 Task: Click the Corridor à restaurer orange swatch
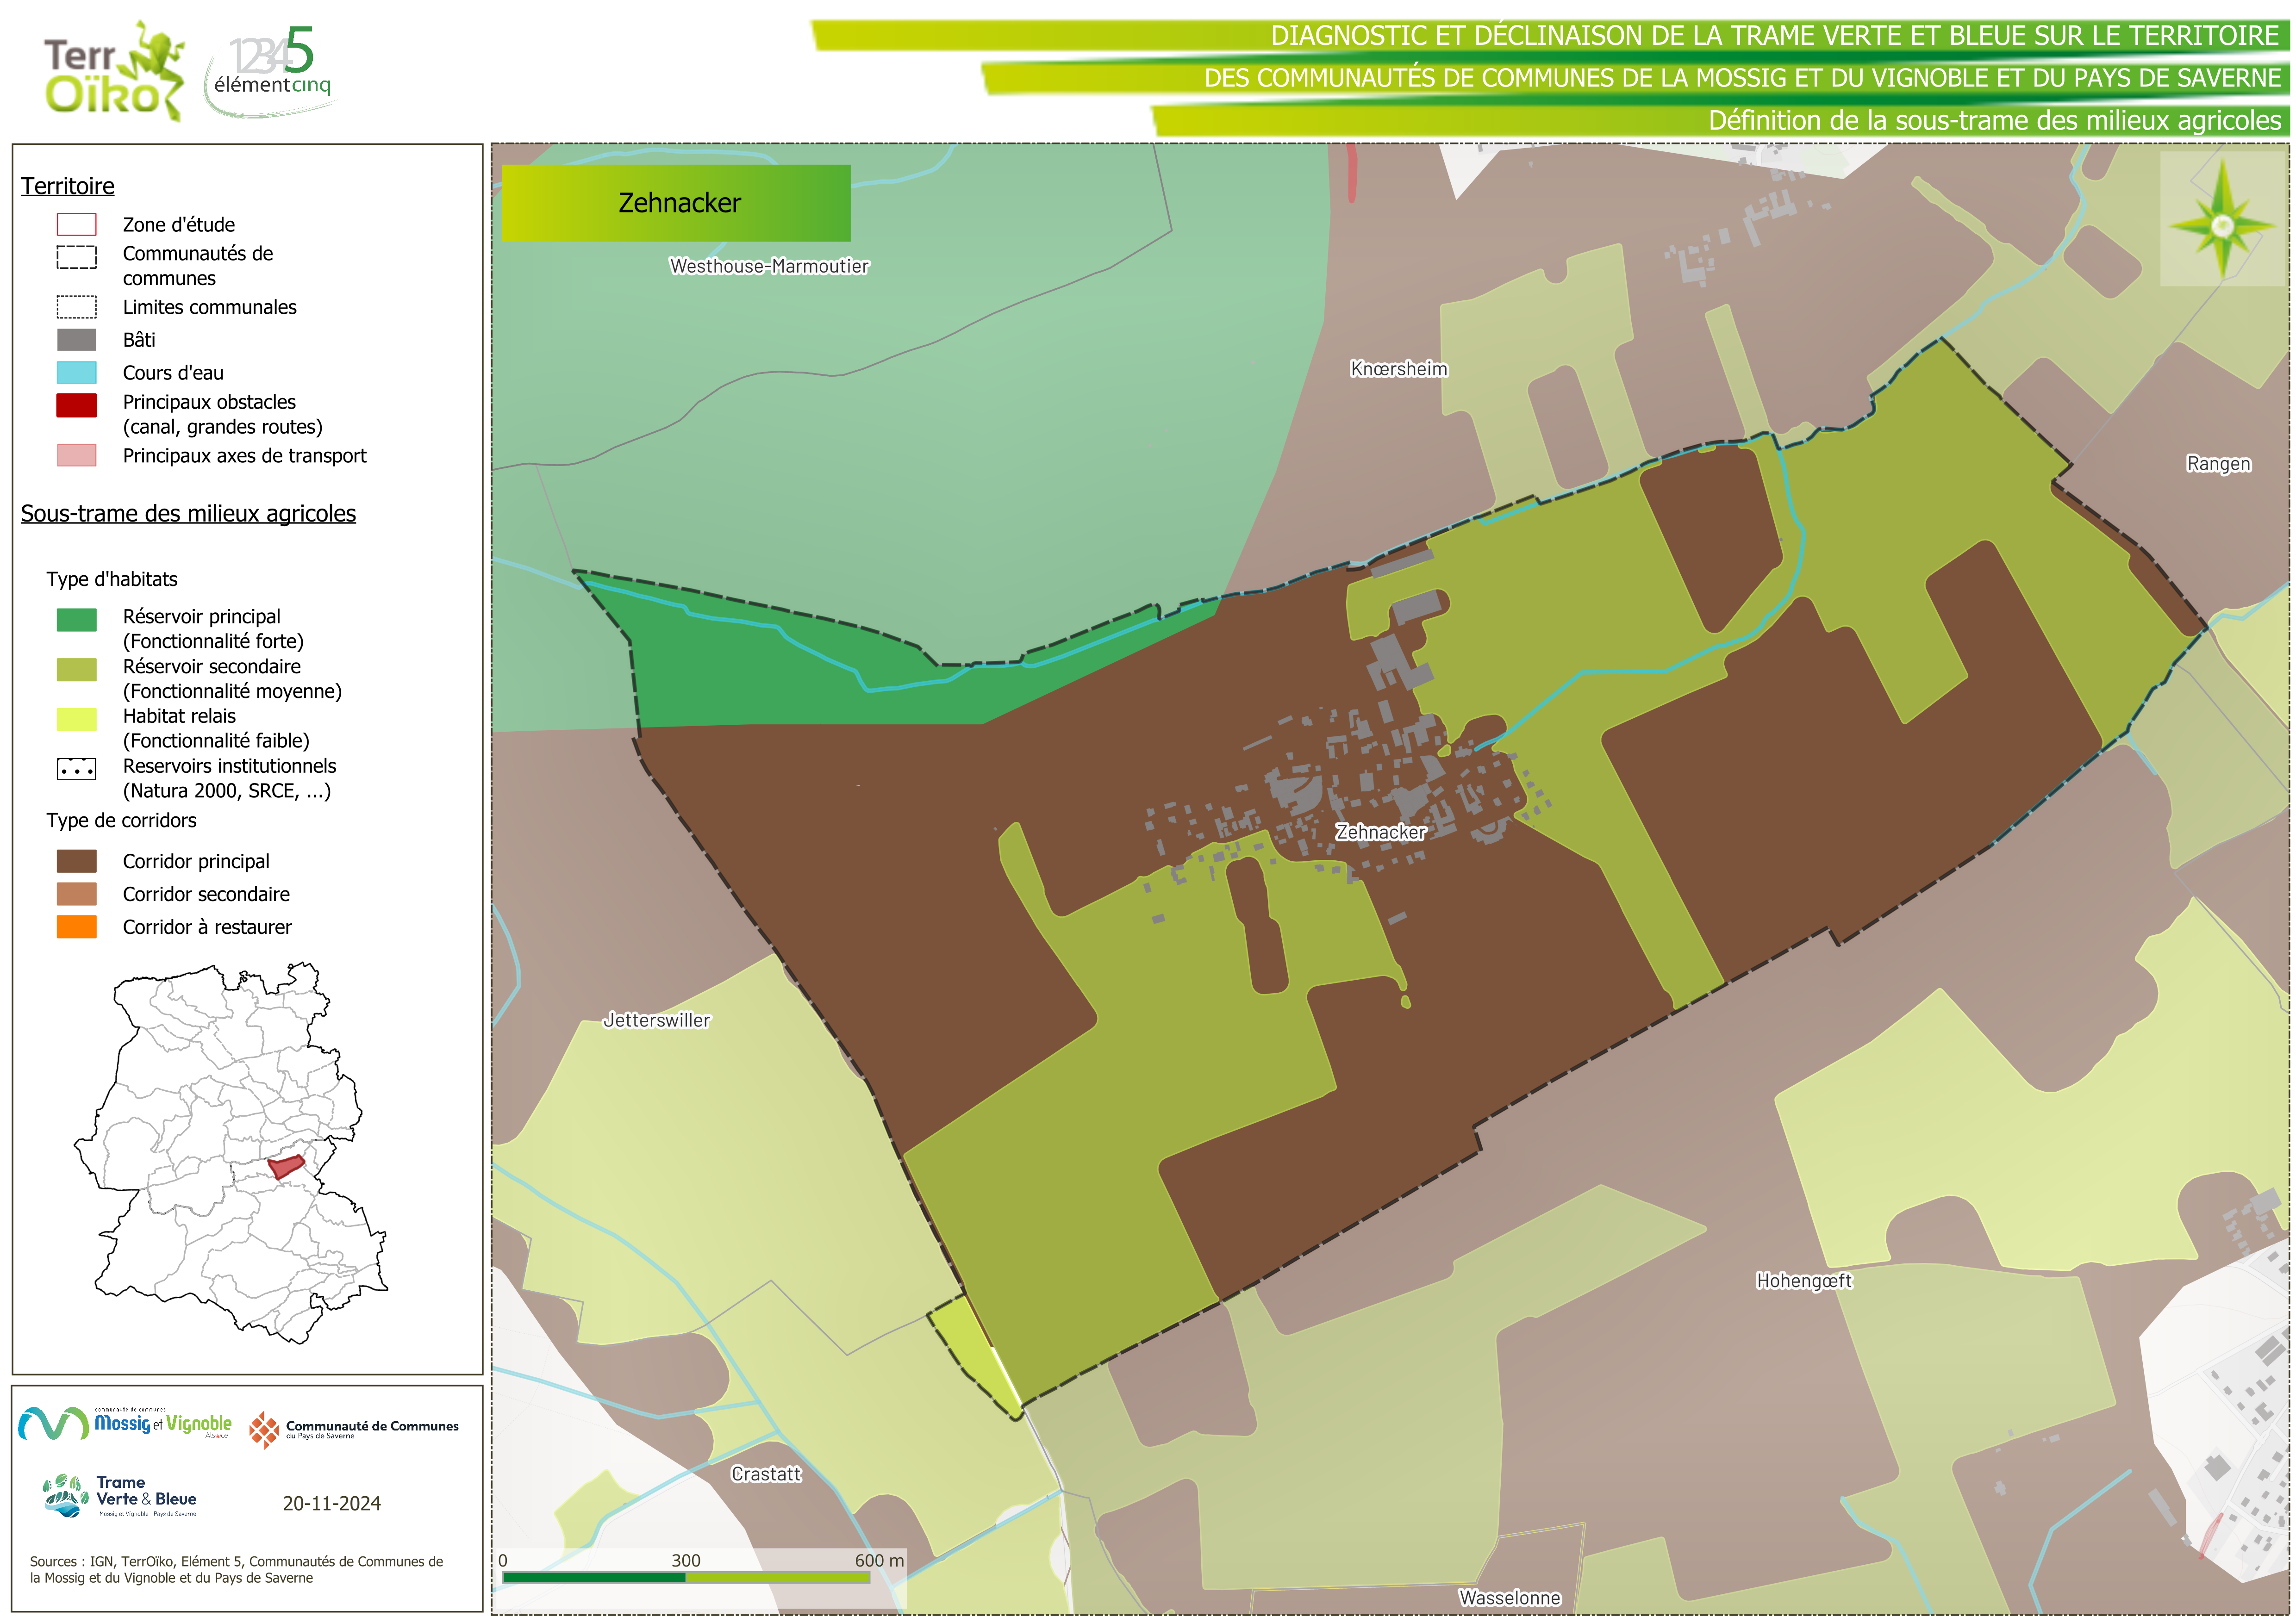[x=77, y=927]
